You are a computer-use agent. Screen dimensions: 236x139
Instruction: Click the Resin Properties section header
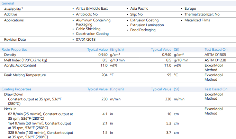[14, 50]
